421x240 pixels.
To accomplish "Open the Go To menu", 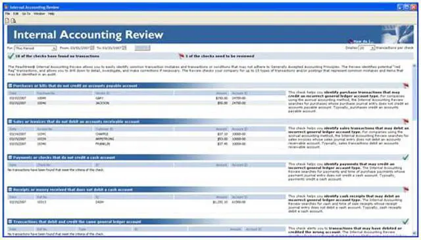I will [26, 14].
